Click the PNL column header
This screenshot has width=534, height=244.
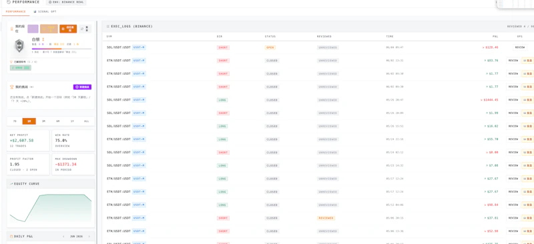[495, 37]
